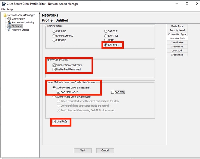
Task: Open Credentials tab below Certificates
Action: coord(177,47)
